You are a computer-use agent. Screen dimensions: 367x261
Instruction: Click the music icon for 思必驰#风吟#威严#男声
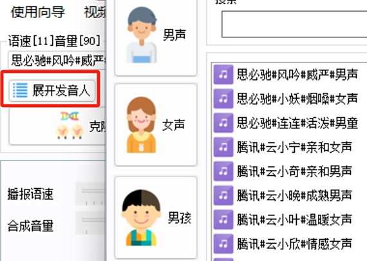pyautogui.click(x=223, y=75)
